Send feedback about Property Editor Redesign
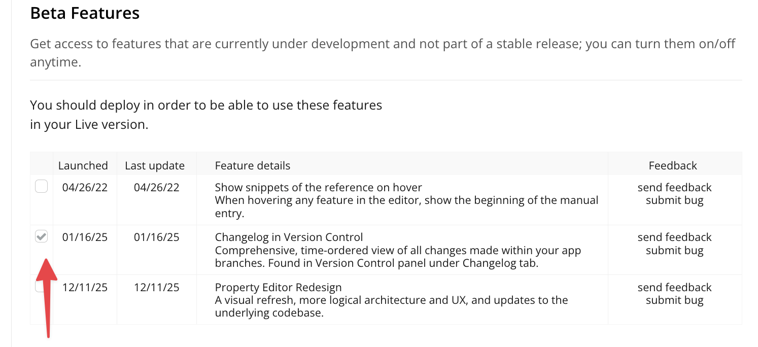758x347 pixels. [x=674, y=287]
